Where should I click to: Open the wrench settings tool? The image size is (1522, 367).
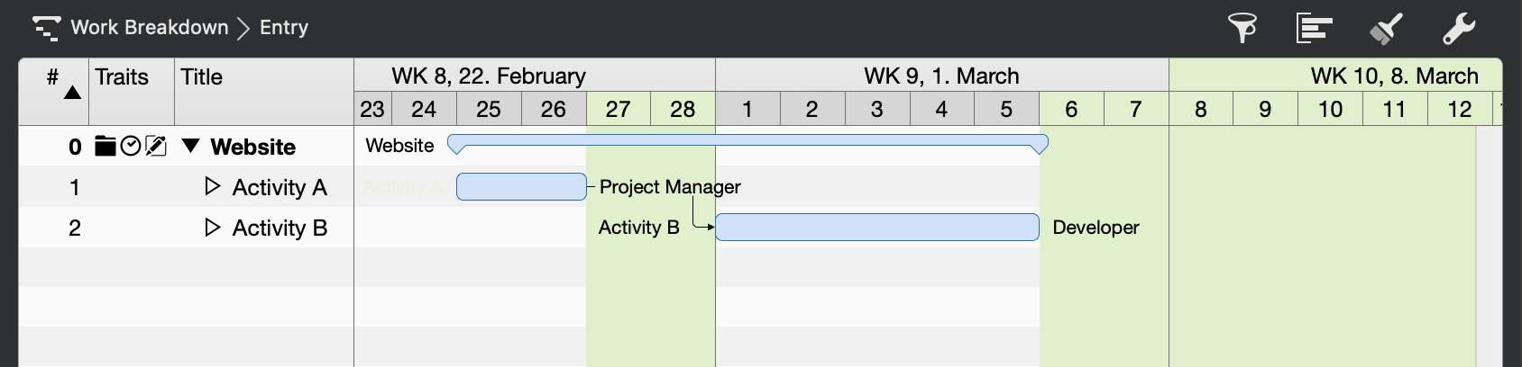pos(1458,28)
